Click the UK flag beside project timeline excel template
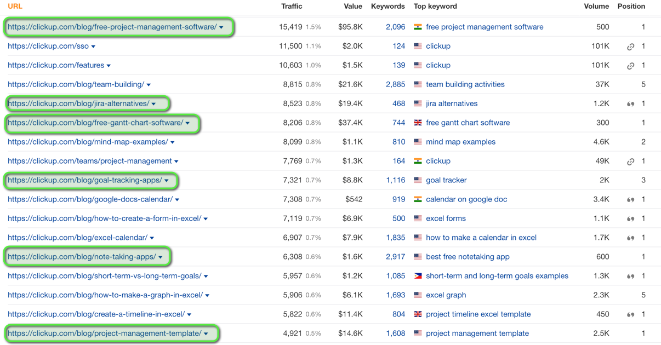The image size is (661, 345). [418, 314]
